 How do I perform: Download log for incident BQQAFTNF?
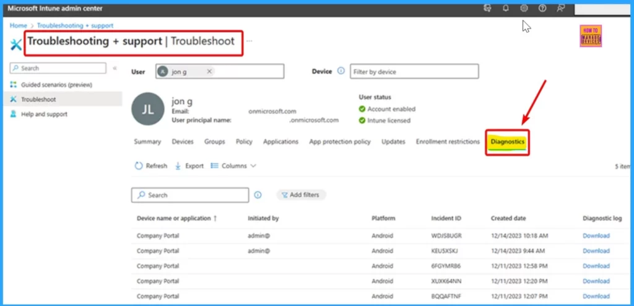tap(596, 296)
